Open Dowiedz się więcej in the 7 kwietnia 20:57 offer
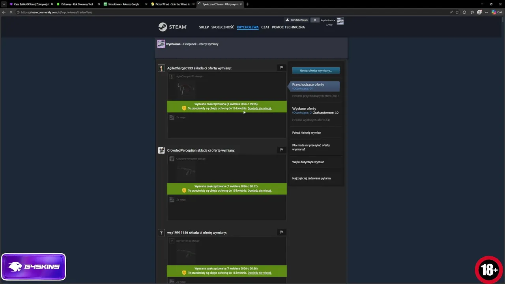Viewport: 505px width, 284px height. click(260, 191)
